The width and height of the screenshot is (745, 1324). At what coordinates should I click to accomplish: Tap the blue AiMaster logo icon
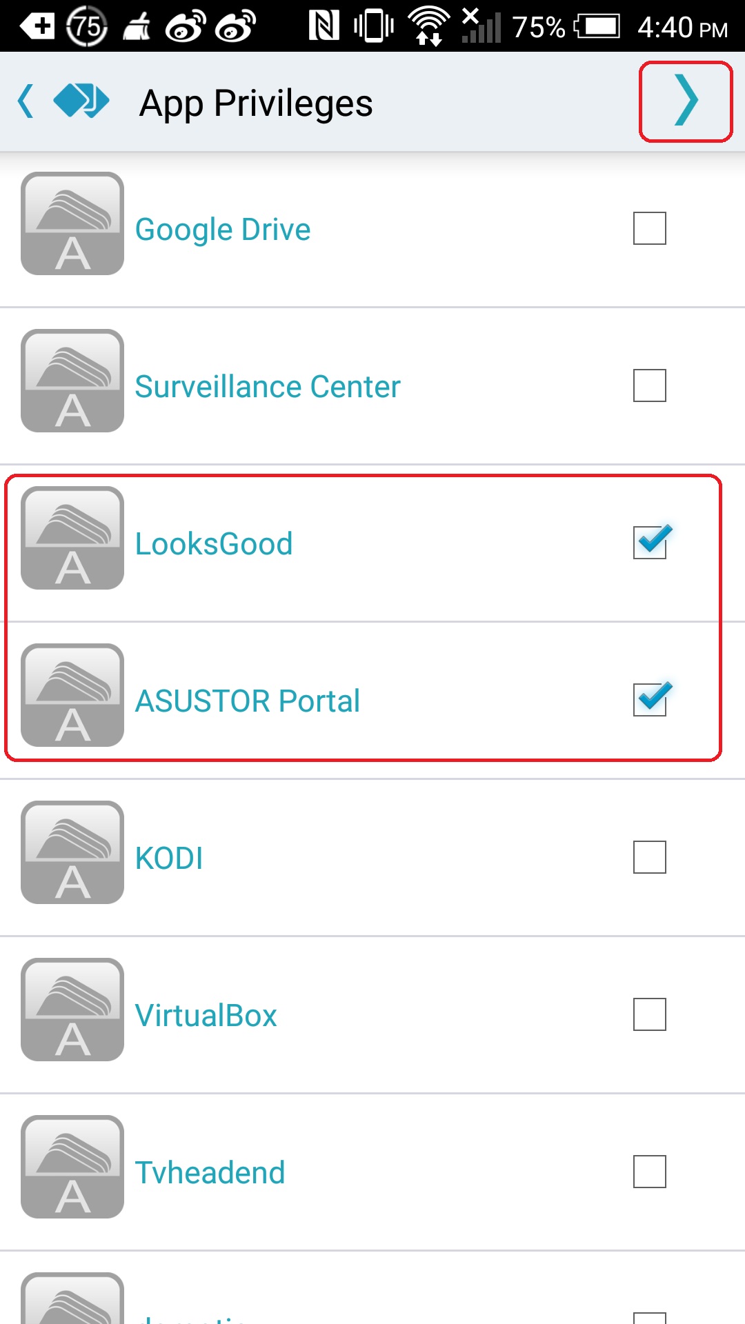(x=81, y=101)
